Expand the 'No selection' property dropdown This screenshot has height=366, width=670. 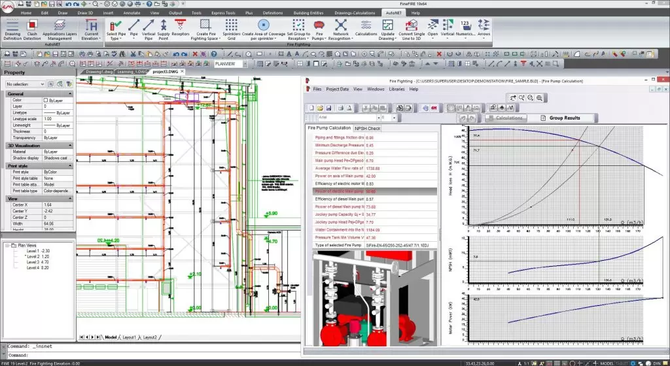(42, 84)
